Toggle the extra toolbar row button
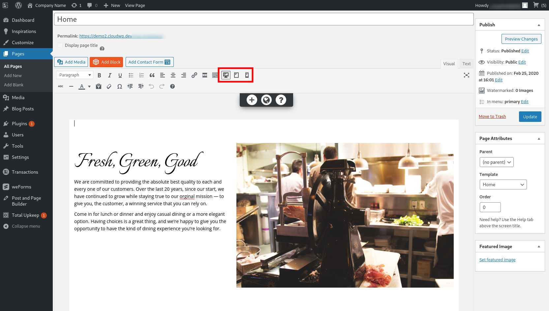Image resolution: width=549 pixels, height=311 pixels. point(215,75)
